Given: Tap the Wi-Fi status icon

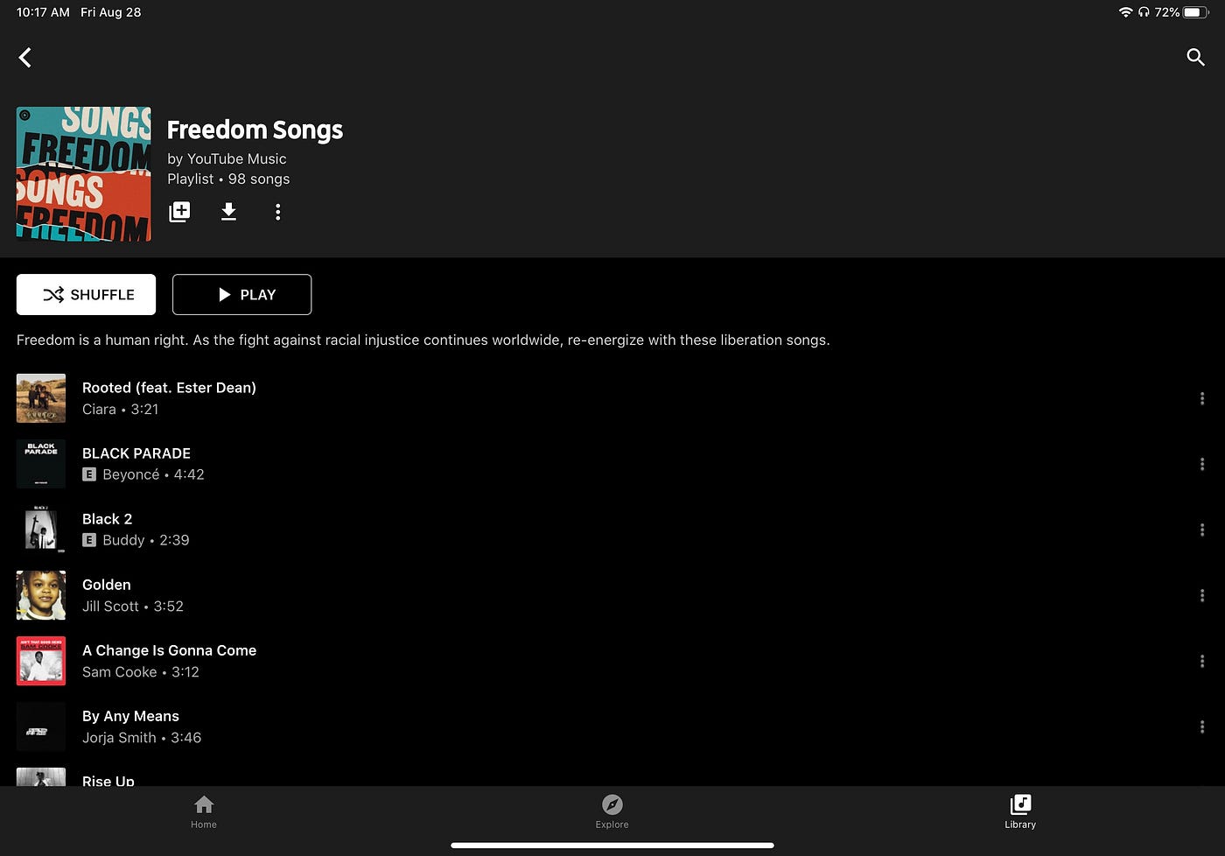Looking at the screenshot, I should point(1125,12).
